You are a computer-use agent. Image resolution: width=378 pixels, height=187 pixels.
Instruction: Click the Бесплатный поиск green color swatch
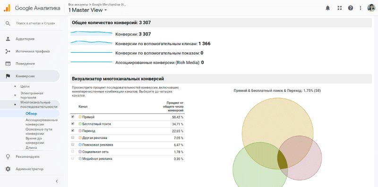[80, 124]
